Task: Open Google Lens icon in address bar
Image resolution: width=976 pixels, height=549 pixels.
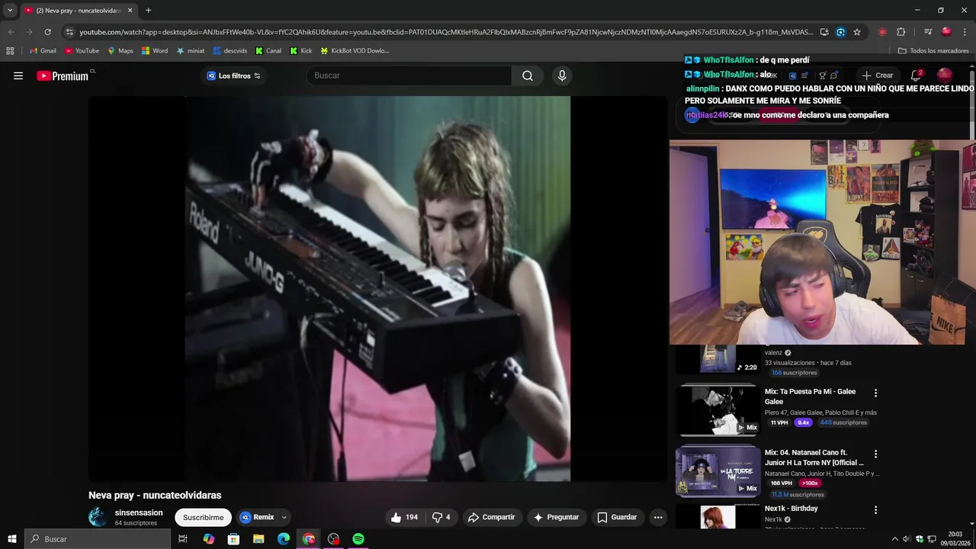Action: pos(840,32)
